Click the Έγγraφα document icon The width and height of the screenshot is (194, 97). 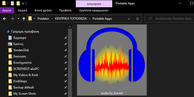(10, 38)
